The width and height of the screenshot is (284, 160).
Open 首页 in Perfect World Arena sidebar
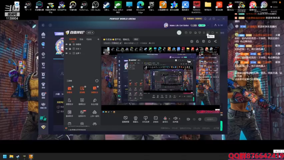pyautogui.click(x=43, y=35)
